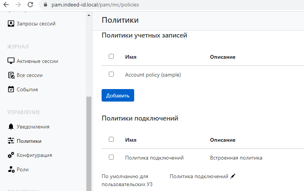Open the Конфигурация menu item
The width and height of the screenshot is (304, 191).
point(34,155)
